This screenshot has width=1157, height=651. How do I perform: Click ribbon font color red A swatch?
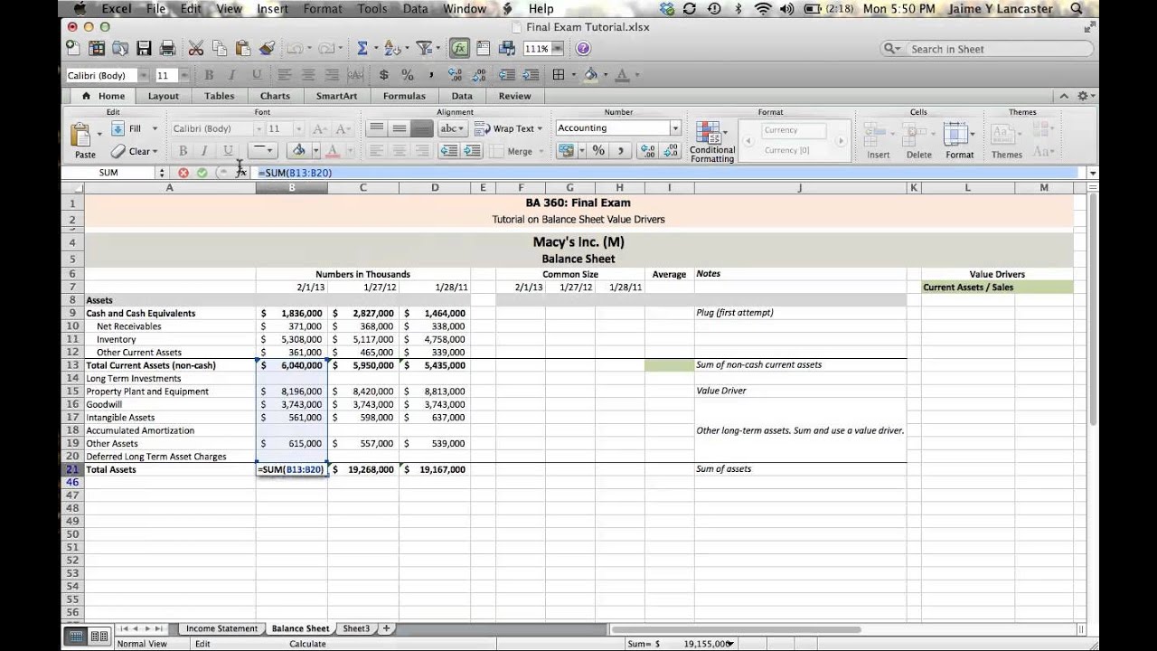click(332, 151)
